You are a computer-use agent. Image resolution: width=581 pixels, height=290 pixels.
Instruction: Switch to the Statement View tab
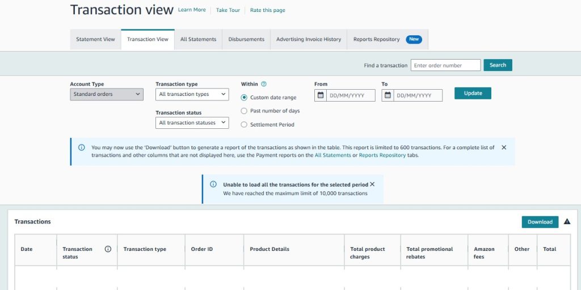[95, 40]
